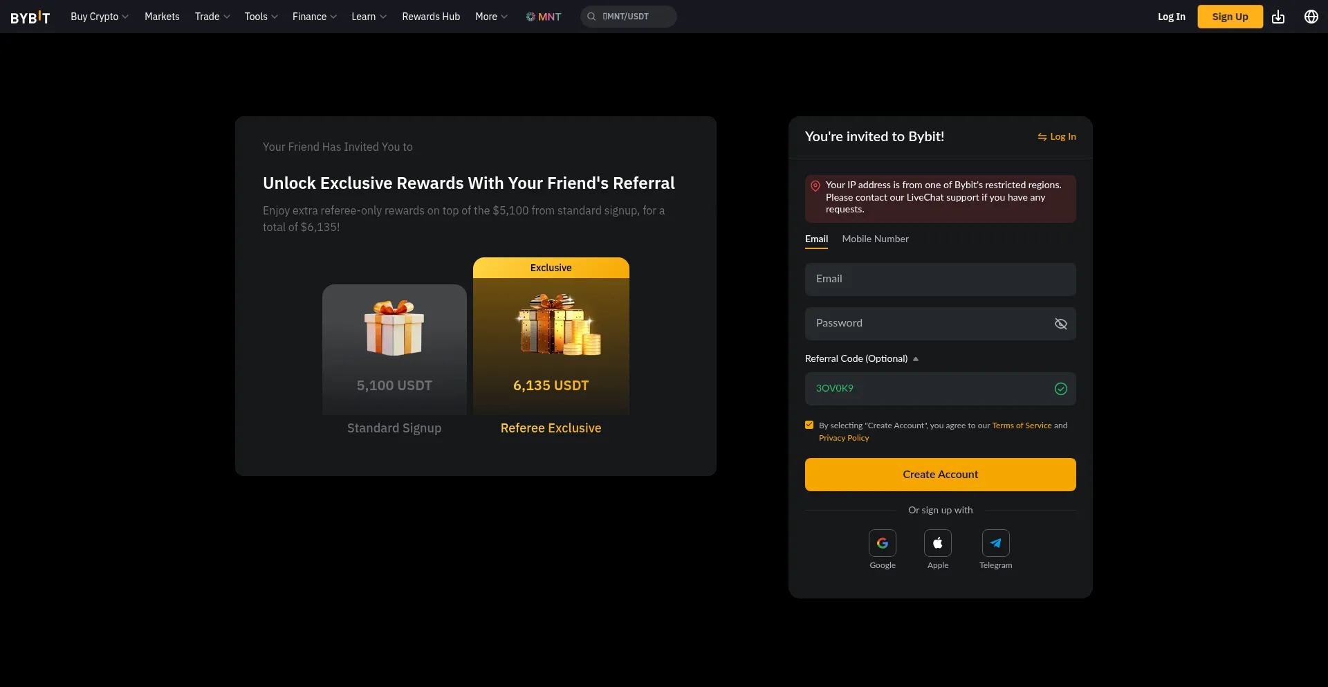The height and width of the screenshot is (687, 1328).
Task: Open the Trade dropdown menu
Action: [212, 17]
